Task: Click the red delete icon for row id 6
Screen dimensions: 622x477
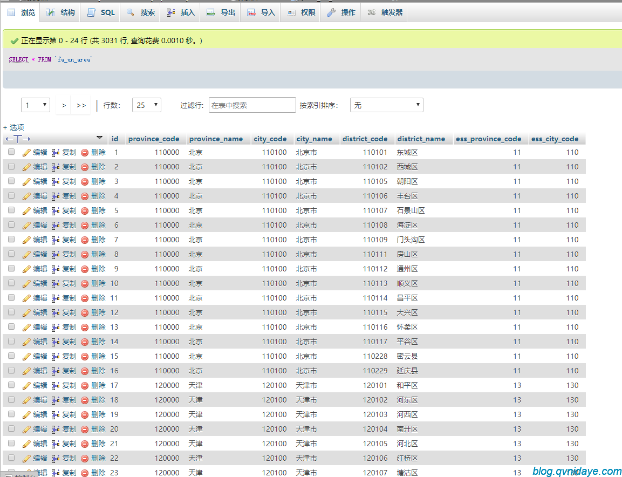Action: (85, 226)
